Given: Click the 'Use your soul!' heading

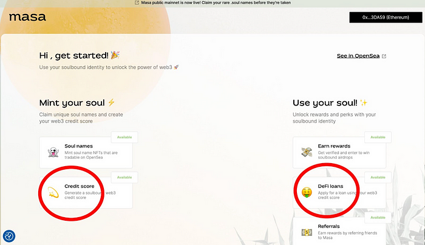Looking at the screenshot, I should (x=330, y=103).
